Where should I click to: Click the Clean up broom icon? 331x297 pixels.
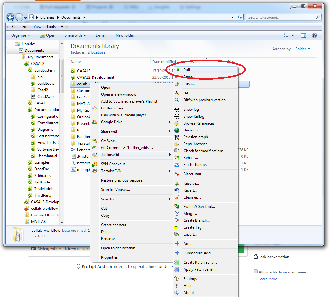[177, 197]
